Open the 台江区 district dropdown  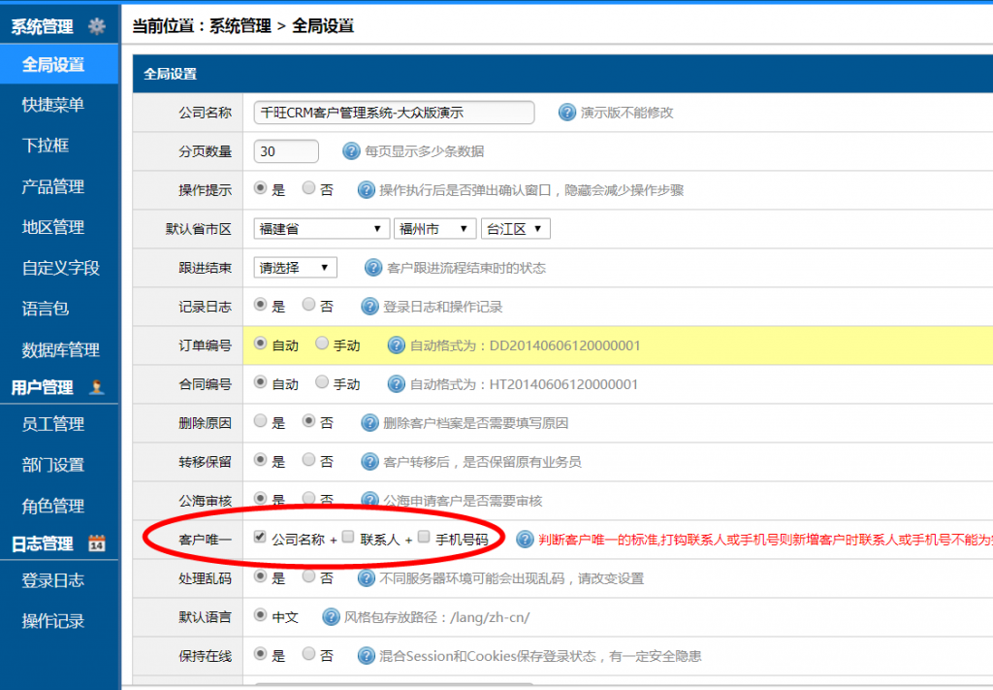(516, 229)
